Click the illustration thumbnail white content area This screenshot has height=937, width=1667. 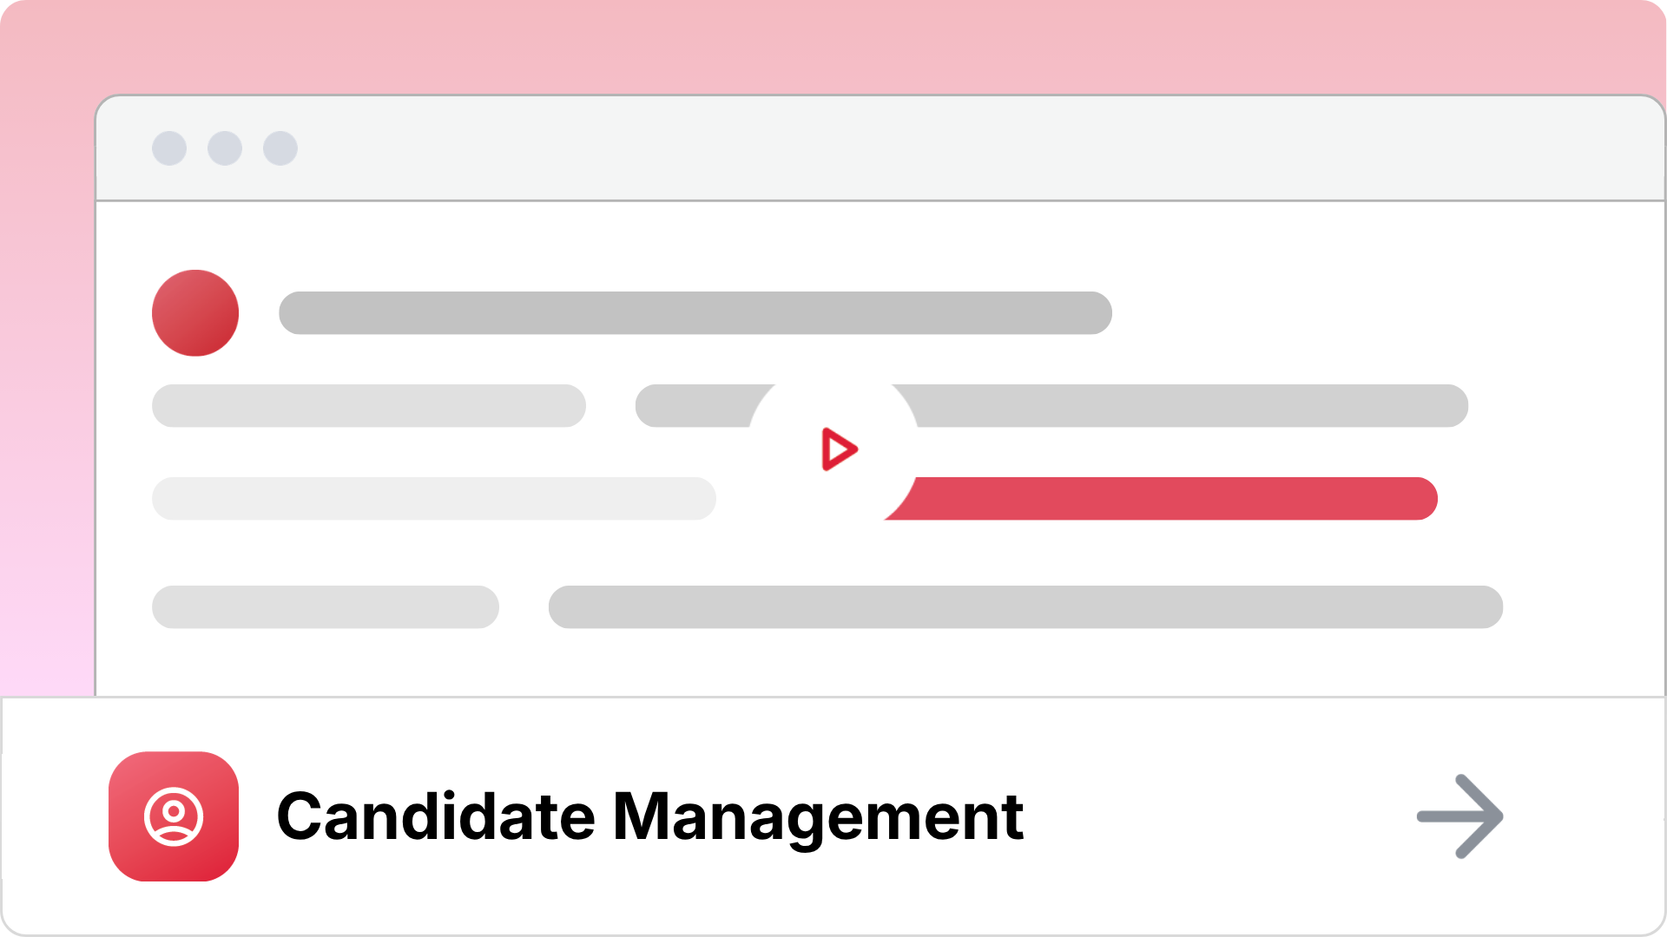[880, 449]
